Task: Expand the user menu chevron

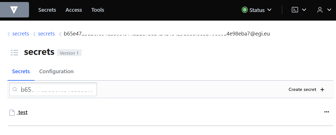Action: coord(329,10)
